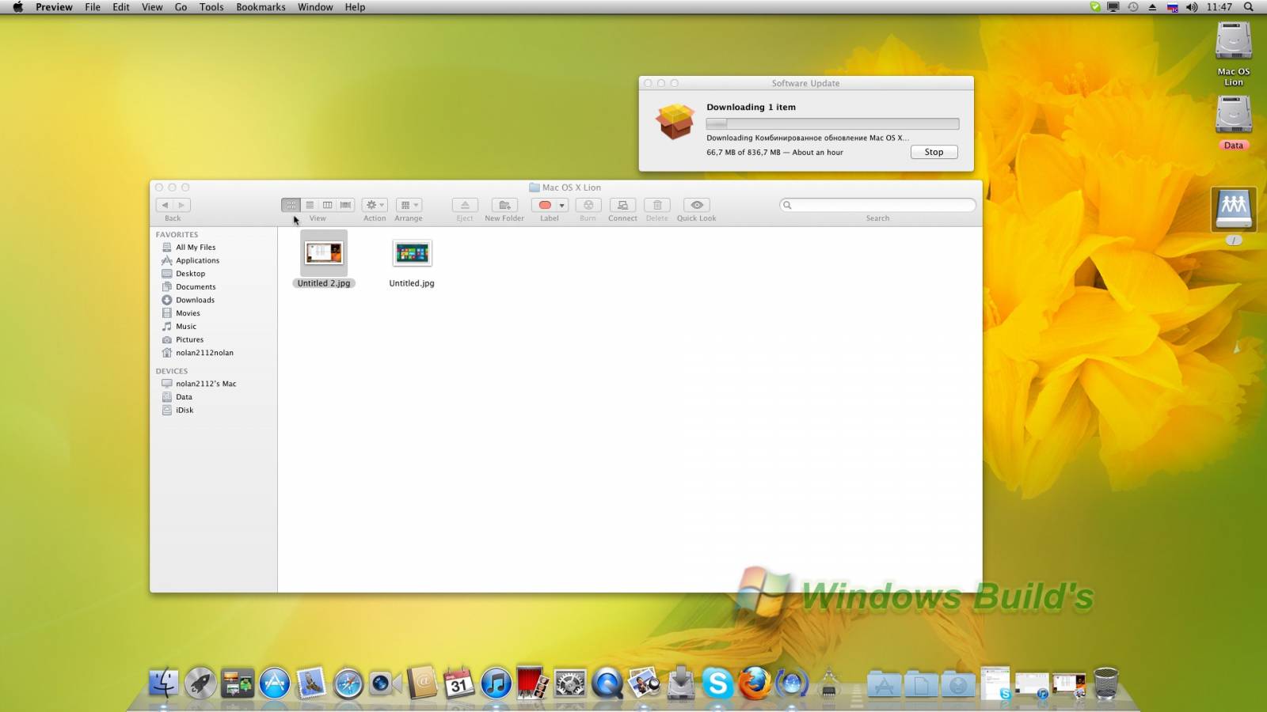Open Quick Look eye icon
The width and height of the screenshot is (1267, 712).
pyautogui.click(x=697, y=205)
